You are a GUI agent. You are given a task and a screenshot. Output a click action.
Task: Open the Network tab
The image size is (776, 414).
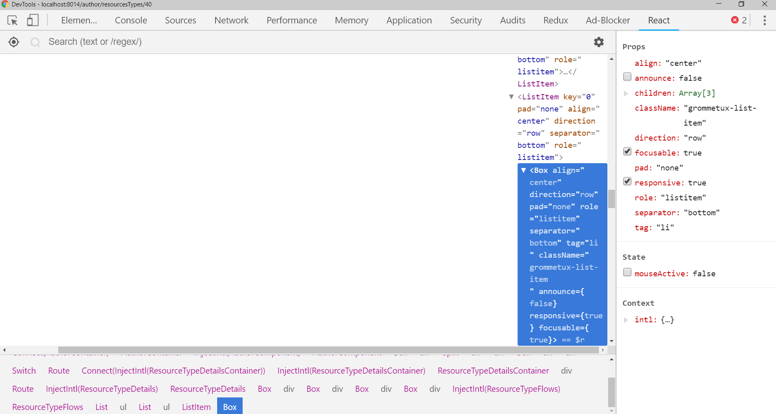coord(231,20)
